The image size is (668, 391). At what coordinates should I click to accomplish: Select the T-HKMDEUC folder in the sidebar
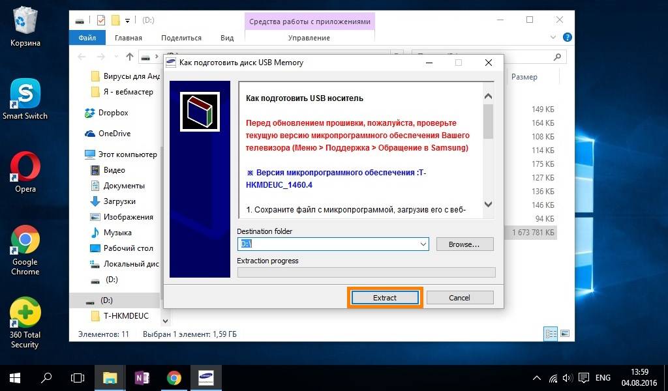coord(126,316)
